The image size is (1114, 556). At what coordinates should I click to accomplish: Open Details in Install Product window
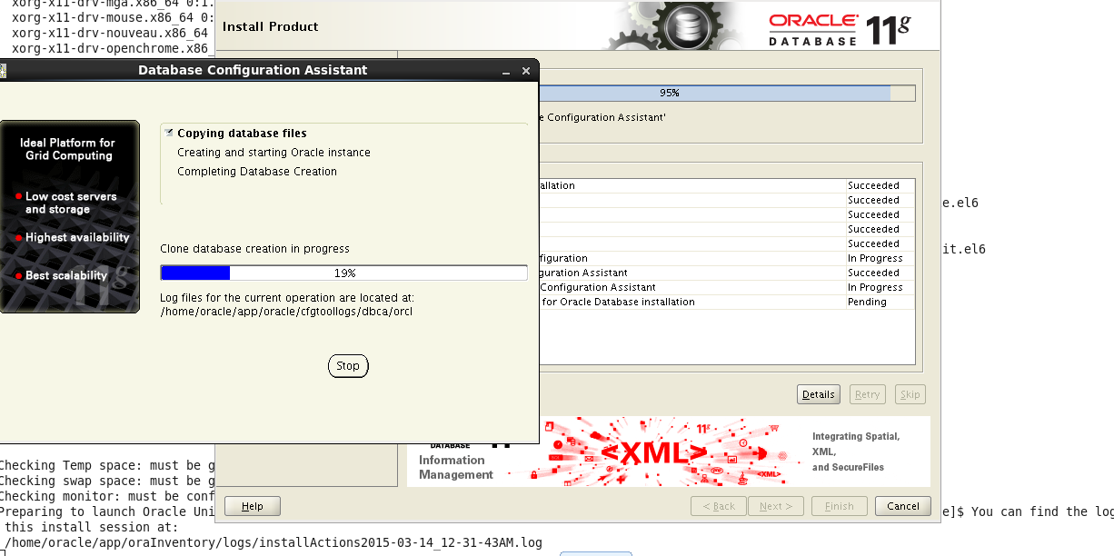818,394
